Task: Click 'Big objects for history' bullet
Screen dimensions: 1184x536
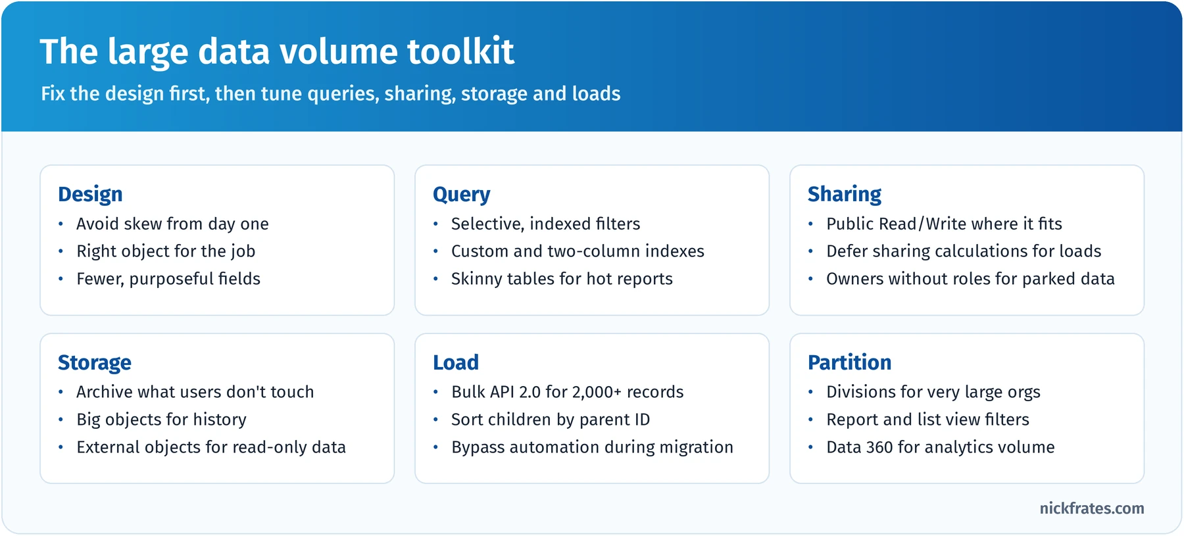Action: pyautogui.click(x=161, y=420)
